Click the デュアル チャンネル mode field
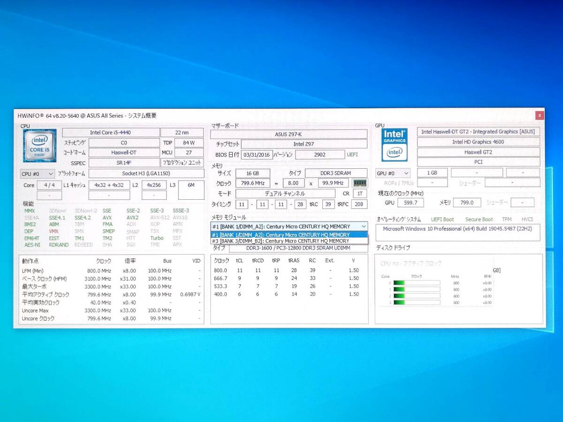 click(x=285, y=194)
